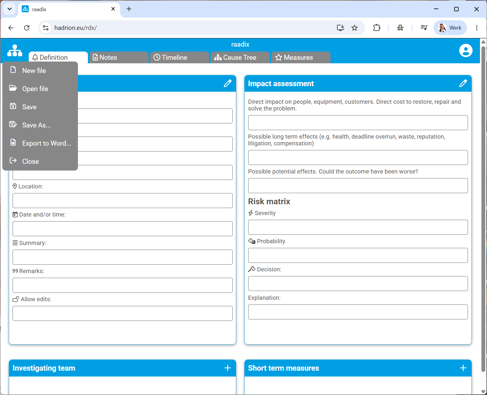Image resolution: width=487 pixels, height=395 pixels.
Task: Select Save As... menu entry
Action: click(x=40, y=125)
